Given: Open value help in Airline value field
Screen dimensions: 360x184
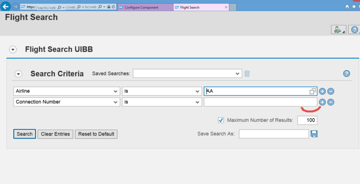Looking at the screenshot, I should pyautogui.click(x=312, y=91).
